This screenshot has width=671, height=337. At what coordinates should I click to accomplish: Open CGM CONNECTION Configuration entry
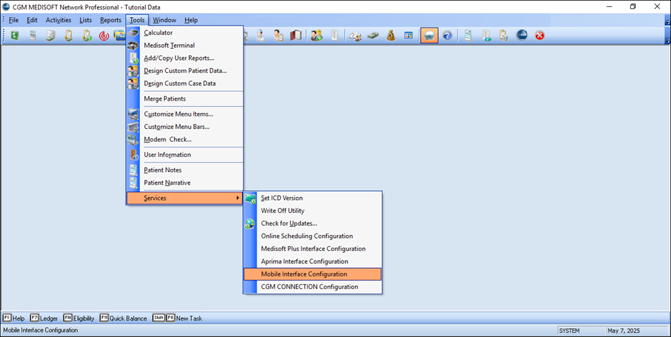click(x=312, y=287)
